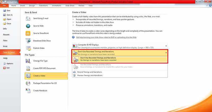Screen dimensions: 212x112
Task: Select the Save & Send backstage section
Action: point(10,52)
